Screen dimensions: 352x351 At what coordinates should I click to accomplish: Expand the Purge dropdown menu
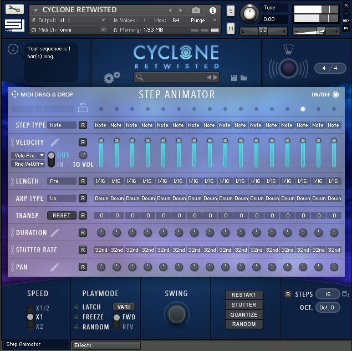(202, 20)
